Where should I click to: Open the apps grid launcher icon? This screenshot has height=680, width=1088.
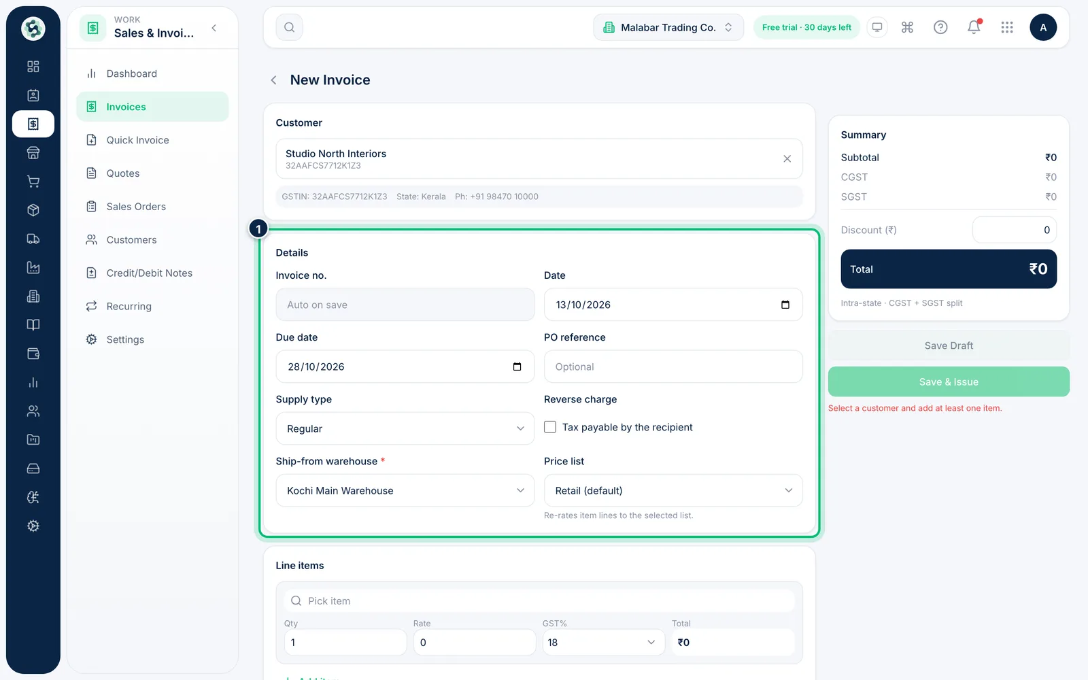point(1007,27)
